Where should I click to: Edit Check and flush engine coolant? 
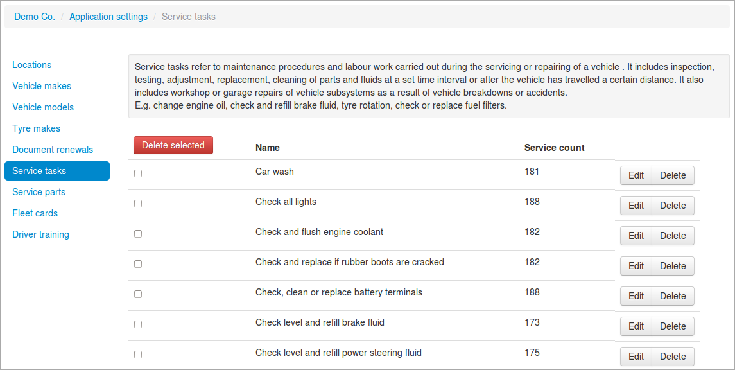pyautogui.click(x=636, y=235)
